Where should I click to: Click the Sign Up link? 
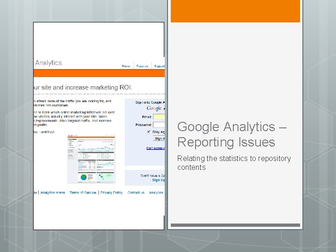(159, 180)
